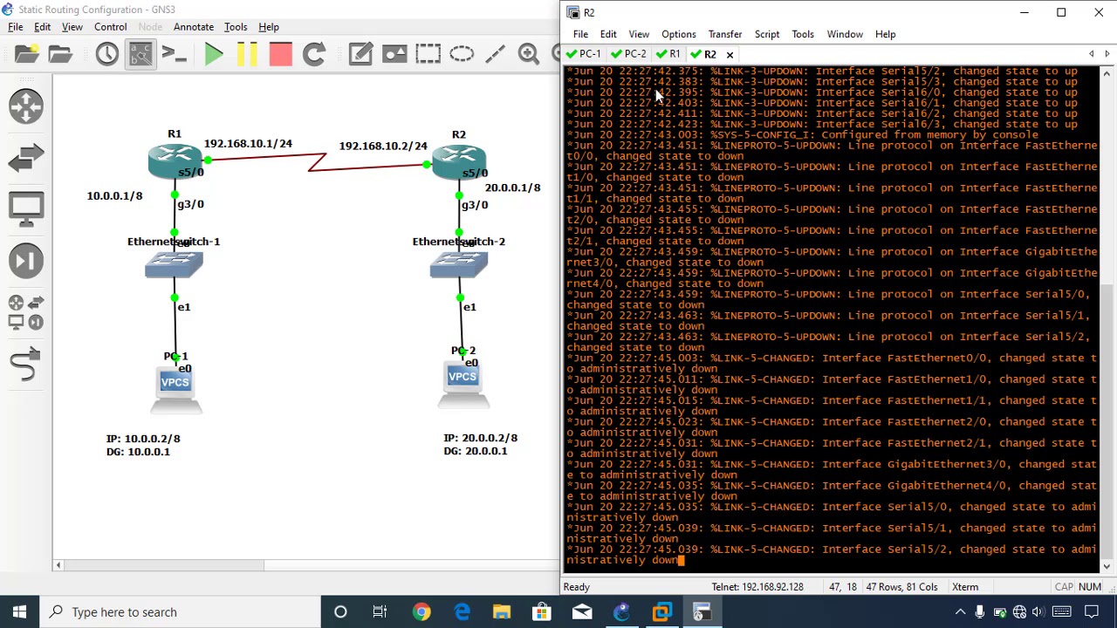Click the volume speaker tray icon
Screen dimensions: 1117x628
pyautogui.click(x=1038, y=612)
